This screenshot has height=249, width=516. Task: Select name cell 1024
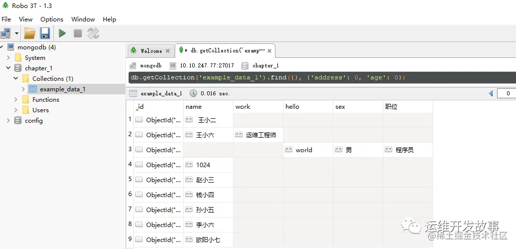pyautogui.click(x=208, y=165)
